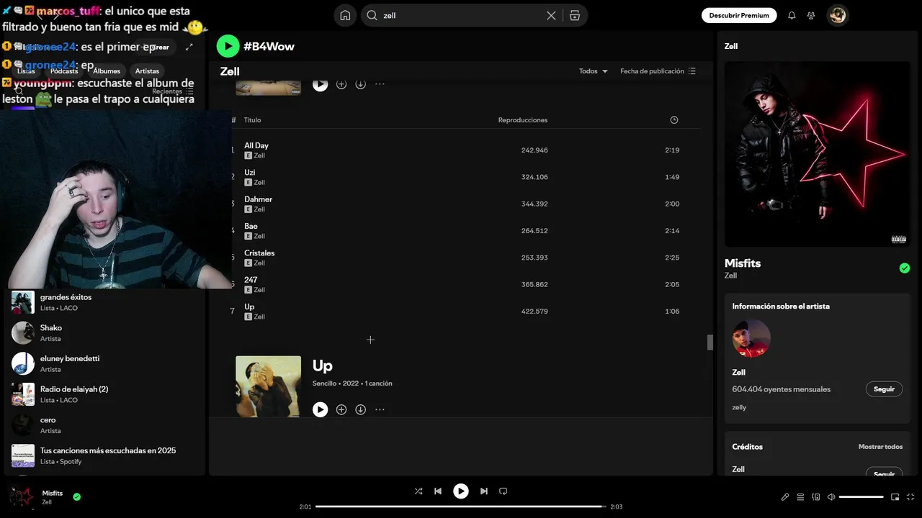
Task: Download the Up single
Action: click(x=361, y=409)
